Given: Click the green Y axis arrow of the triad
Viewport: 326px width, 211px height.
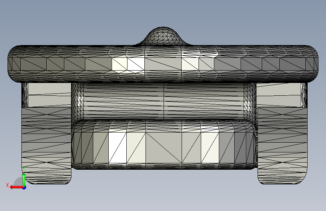Looking at the screenshot, I should [24, 179].
